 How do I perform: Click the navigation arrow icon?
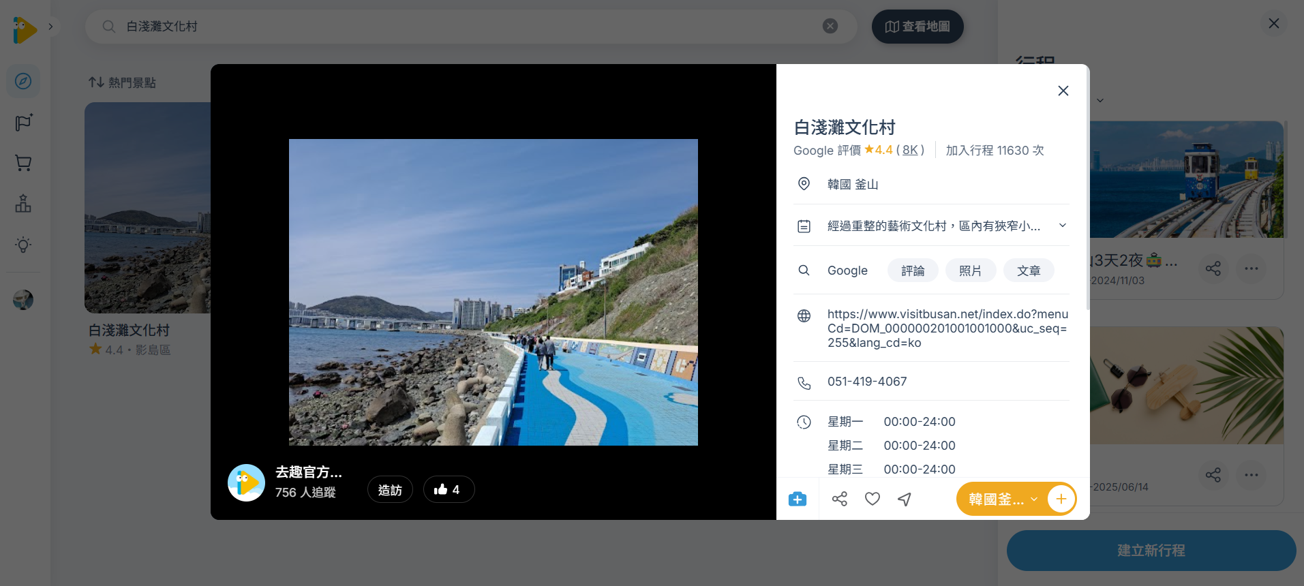click(x=905, y=499)
